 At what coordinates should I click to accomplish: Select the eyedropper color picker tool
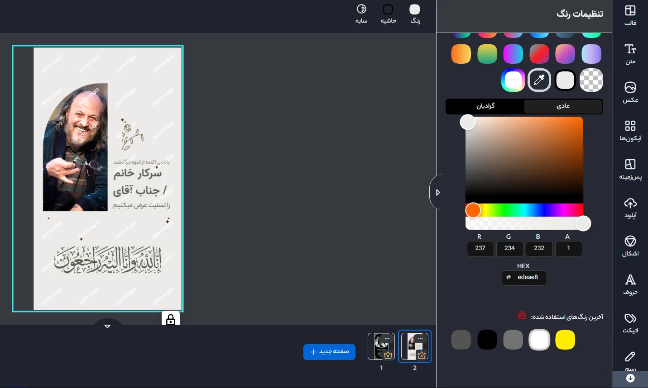(x=539, y=80)
